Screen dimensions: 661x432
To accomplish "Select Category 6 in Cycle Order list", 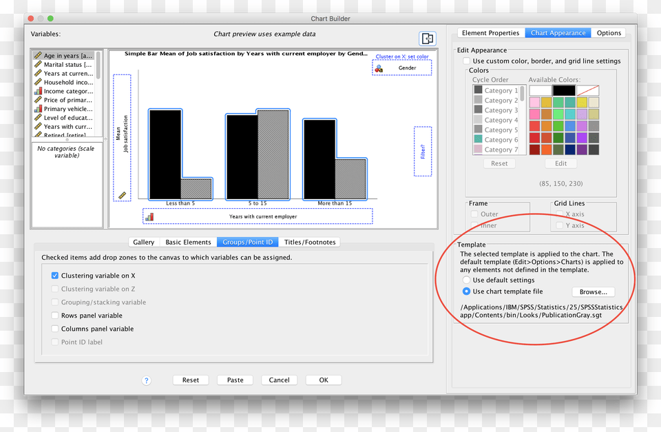I will (497, 140).
